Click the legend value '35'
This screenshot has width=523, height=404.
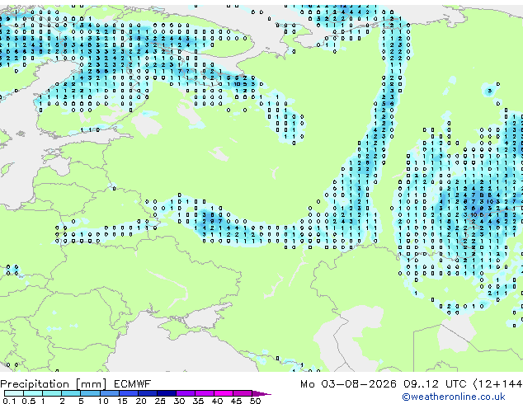pyautogui.click(x=198, y=401)
